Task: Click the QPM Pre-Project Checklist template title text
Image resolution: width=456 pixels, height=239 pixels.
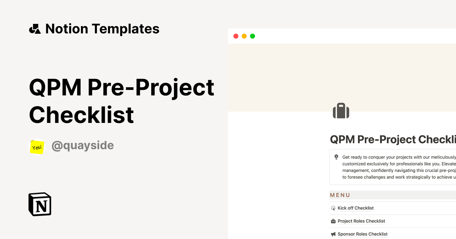Action: coord(122,101)
